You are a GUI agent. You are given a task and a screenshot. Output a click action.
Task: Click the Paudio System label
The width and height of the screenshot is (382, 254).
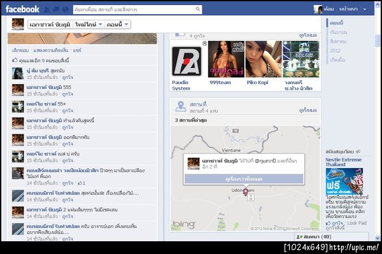coord(181,85)
